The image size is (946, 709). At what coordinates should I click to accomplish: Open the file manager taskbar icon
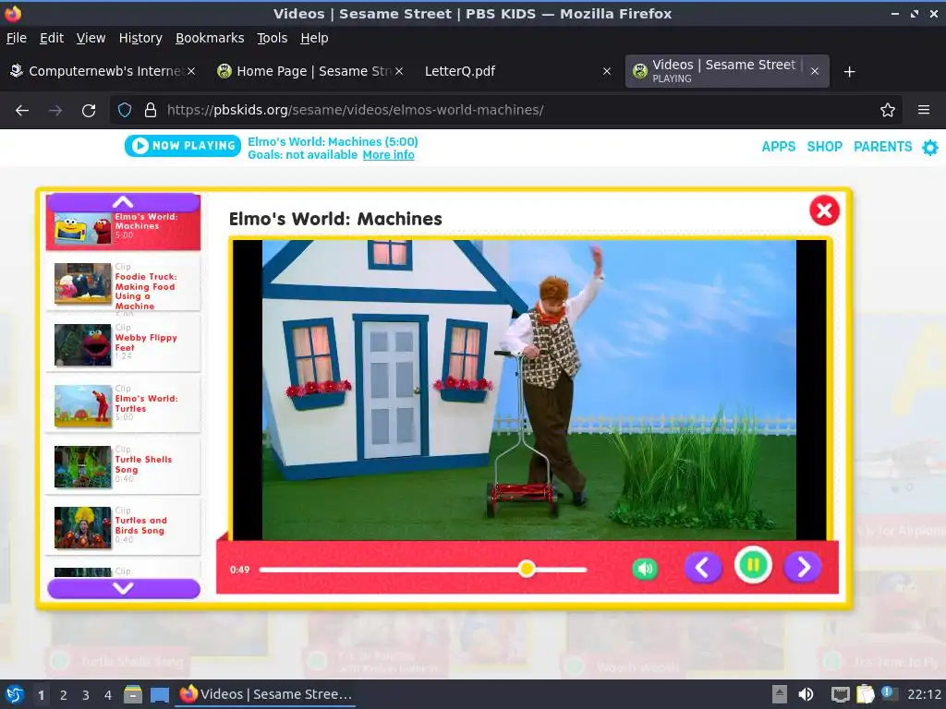tap(133, 695)
